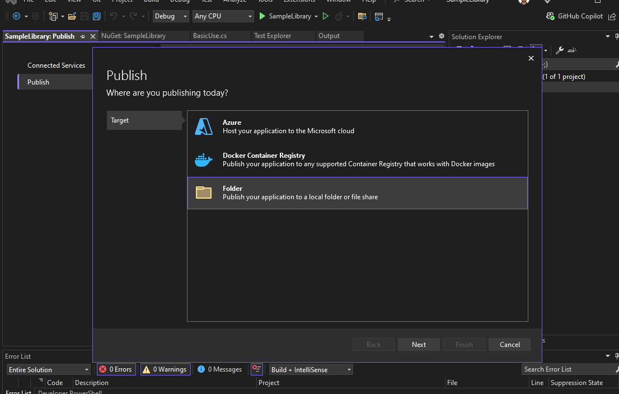619x394 pixels.
Task: Click the greyed Back button
Action: pyautogui.click(x=373, y=344)
